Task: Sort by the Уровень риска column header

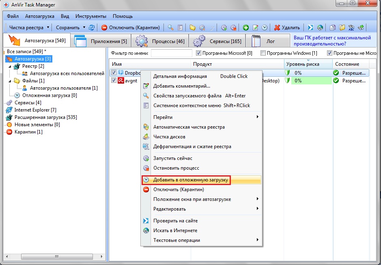Action: tap(308, 64)
